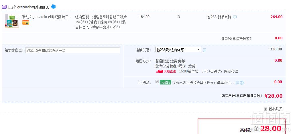The width and height of the screenshot is (293, 134).
Task: Click the 菜鸟宁波保税3号仓 warehouse text
Action: [x=170, y=66]
